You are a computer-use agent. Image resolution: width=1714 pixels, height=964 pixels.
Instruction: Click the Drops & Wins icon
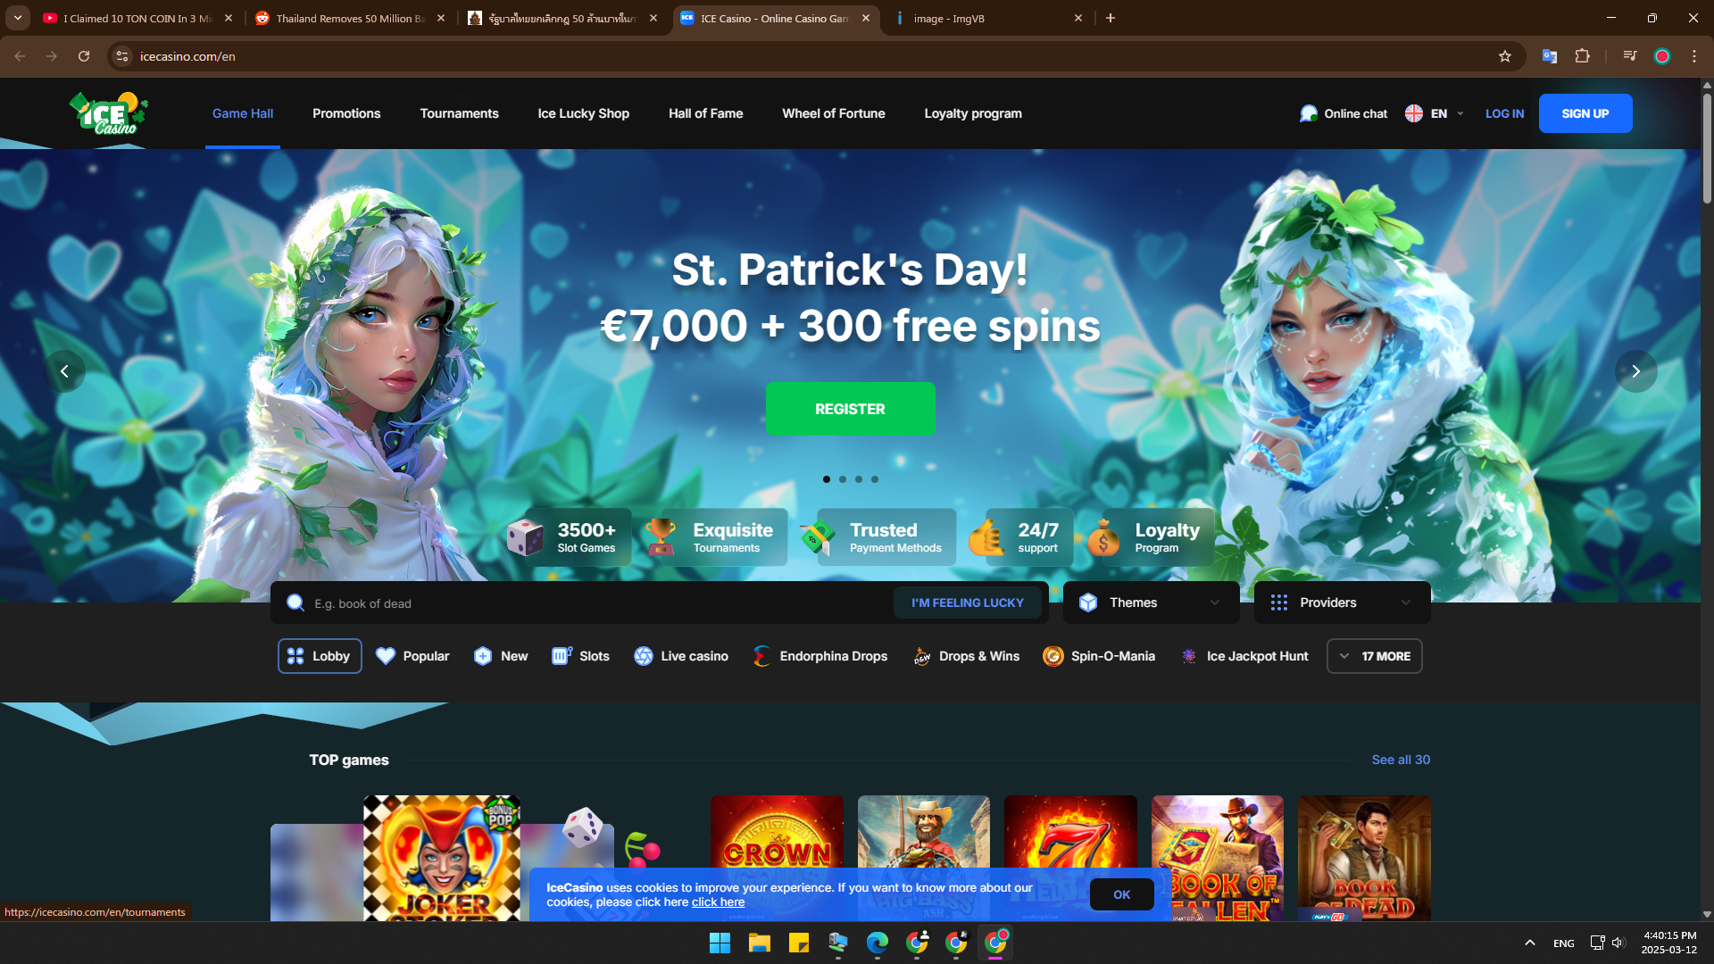pos(922,657)
